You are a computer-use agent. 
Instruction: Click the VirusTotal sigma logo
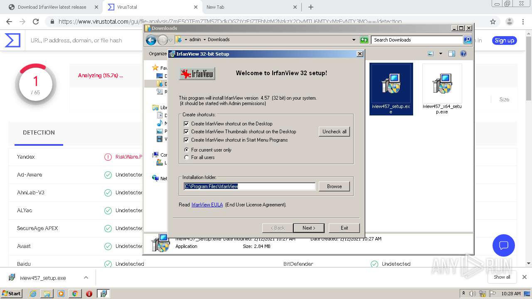click(12, 40)
